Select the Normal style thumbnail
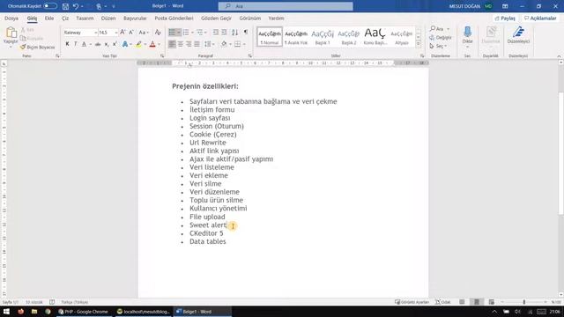The image size is (564, 317). [x=270, y=37]
